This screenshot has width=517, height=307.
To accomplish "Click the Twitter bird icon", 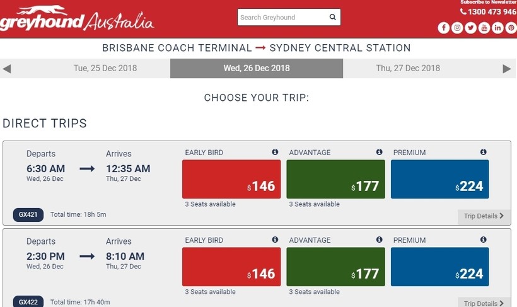I will click(x=470, y=28).
